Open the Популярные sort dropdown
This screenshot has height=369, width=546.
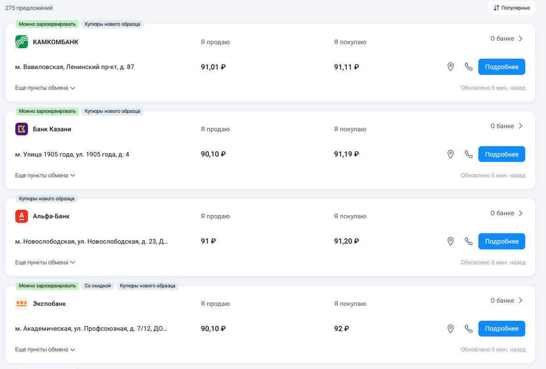511,8
